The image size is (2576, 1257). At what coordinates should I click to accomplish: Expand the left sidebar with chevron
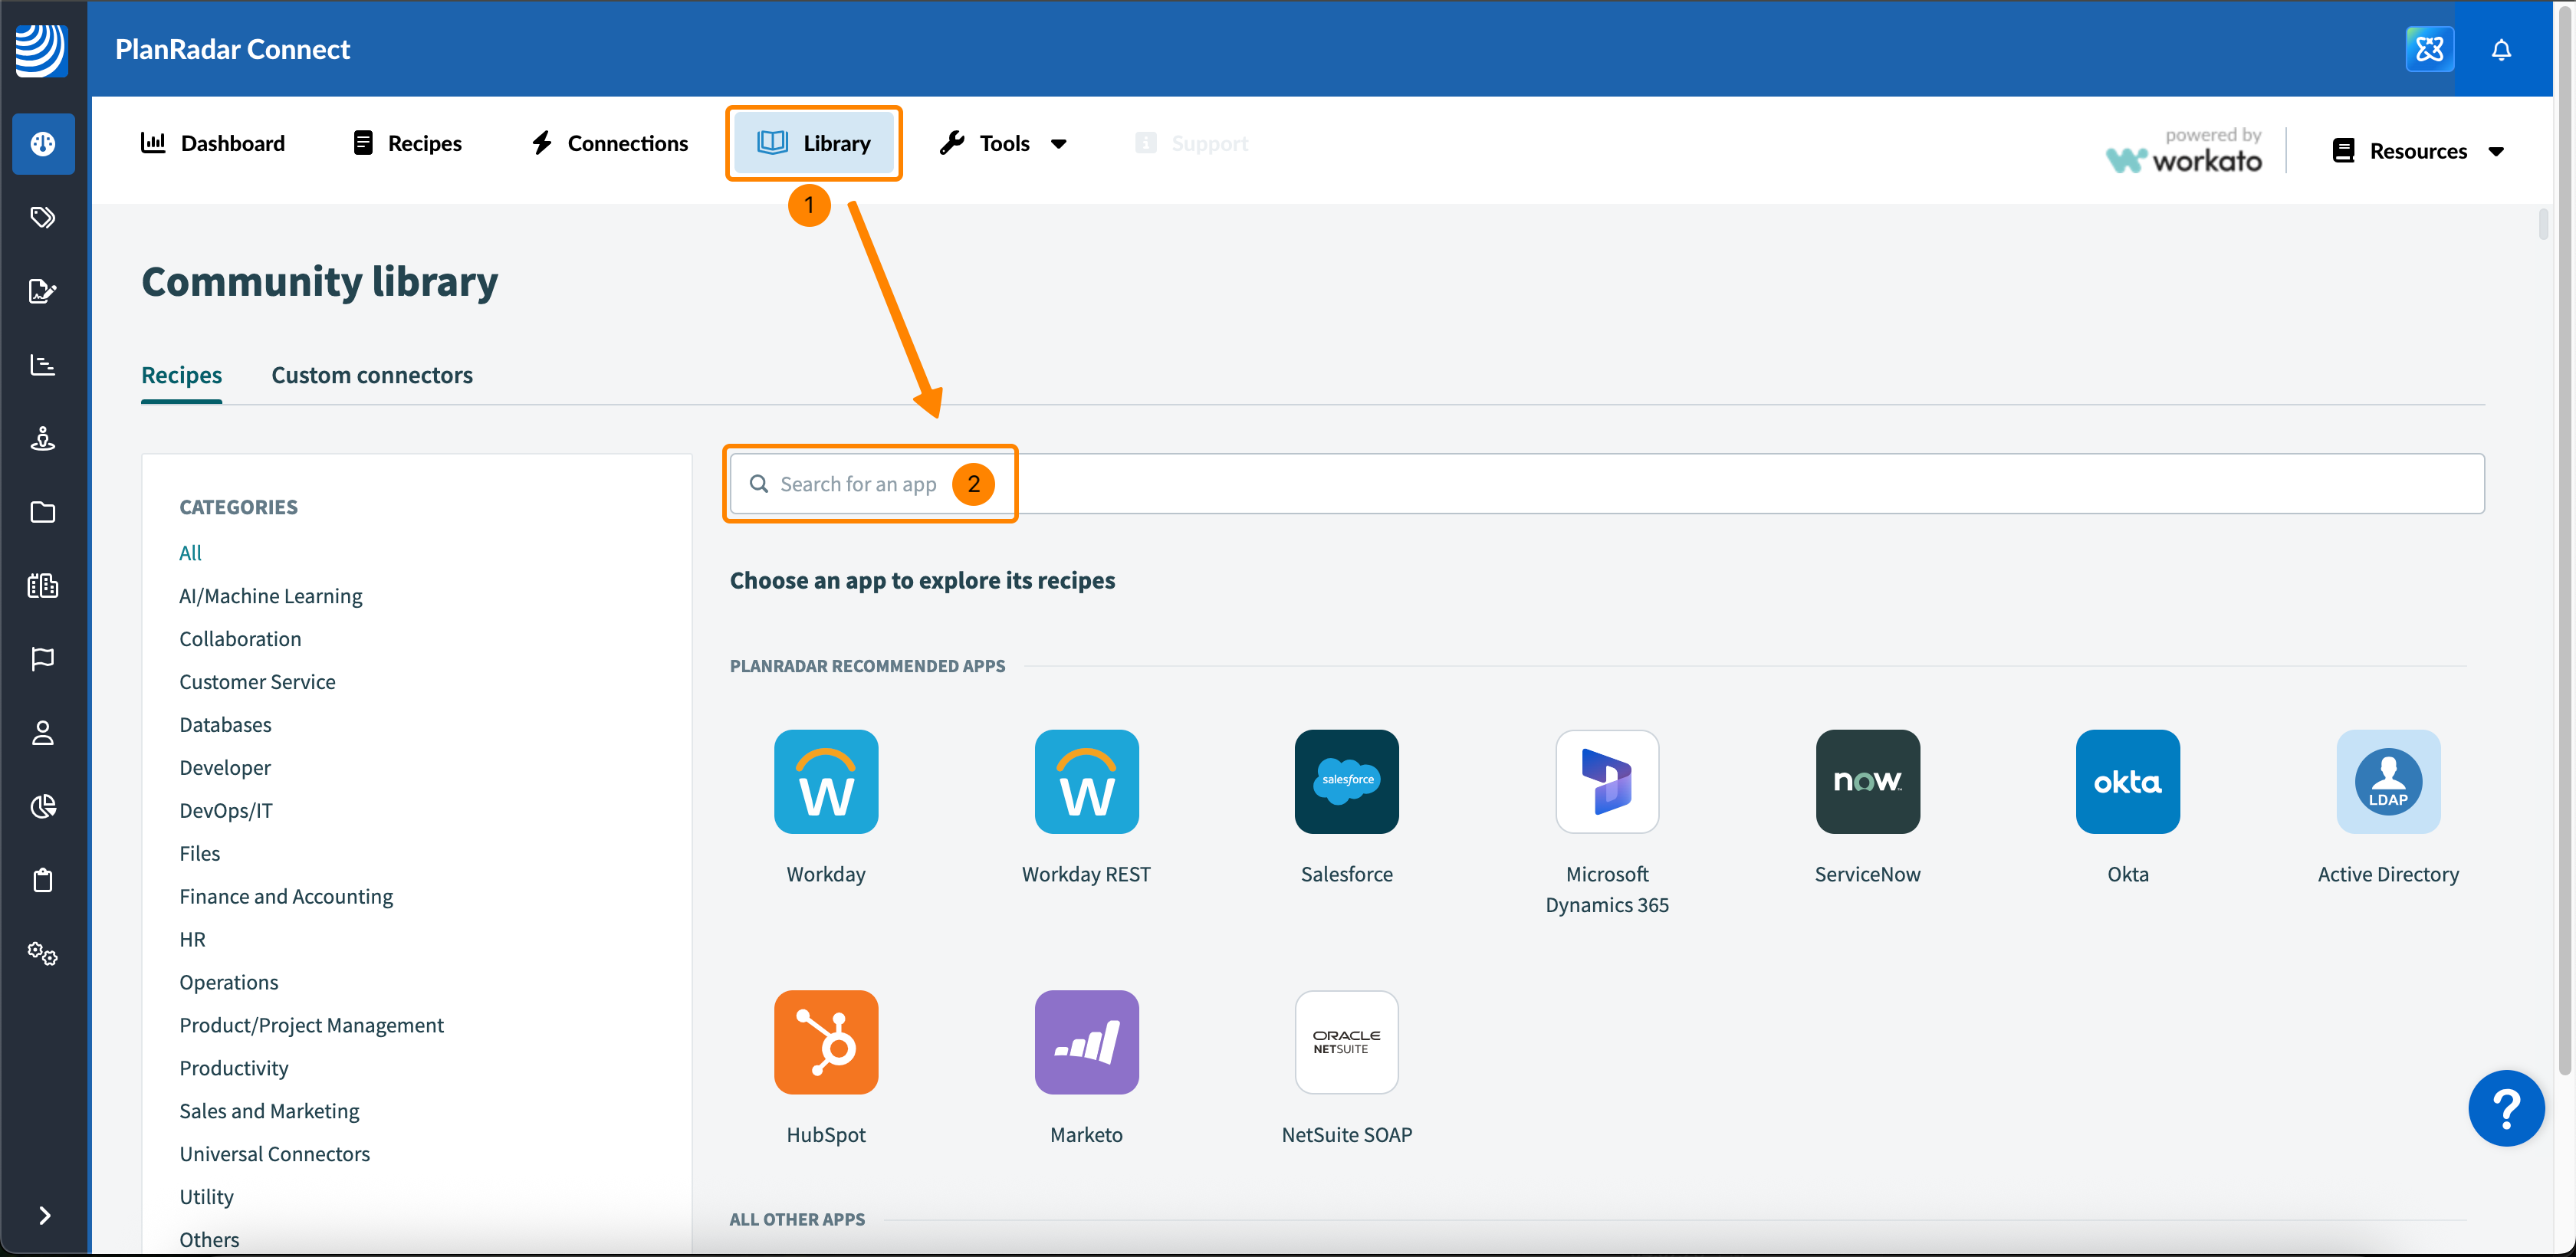44,1215
